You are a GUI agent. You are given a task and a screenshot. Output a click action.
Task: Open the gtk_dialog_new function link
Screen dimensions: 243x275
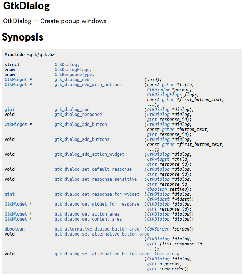pos(72,80)
